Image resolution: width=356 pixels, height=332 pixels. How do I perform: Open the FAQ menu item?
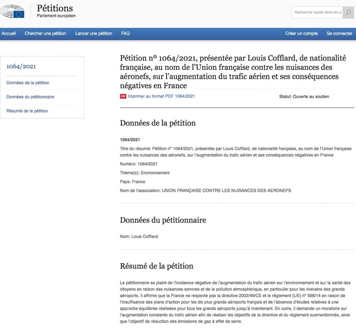pyautogui.click(x=125, y=33)
